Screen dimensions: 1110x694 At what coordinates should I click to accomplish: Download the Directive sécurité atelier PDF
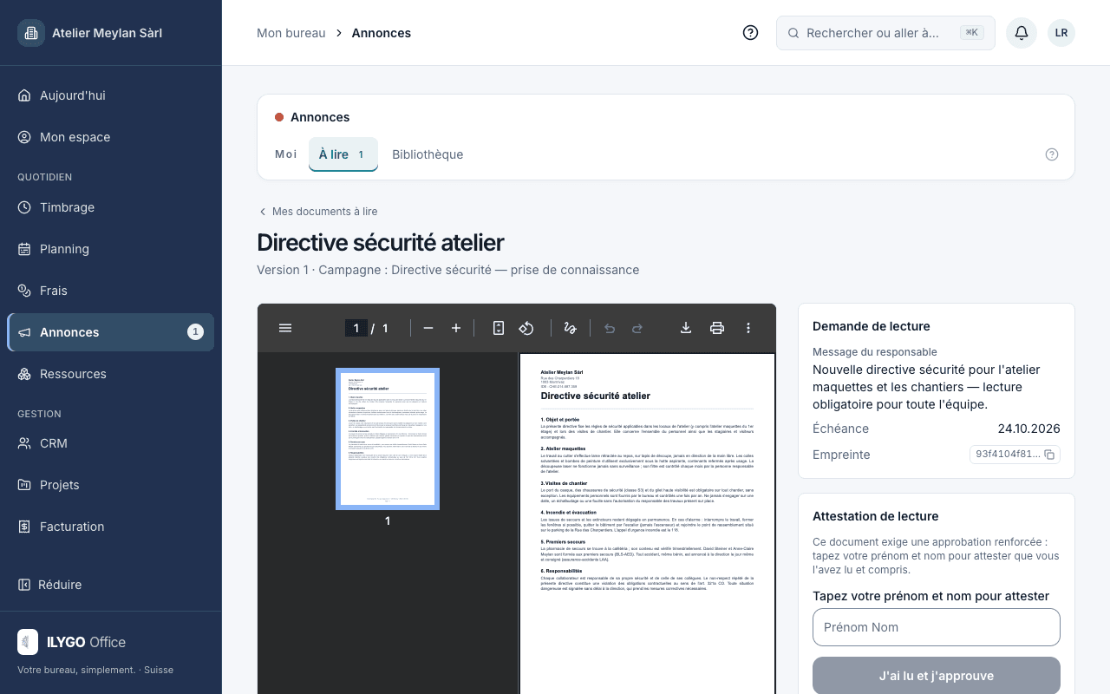686,328
